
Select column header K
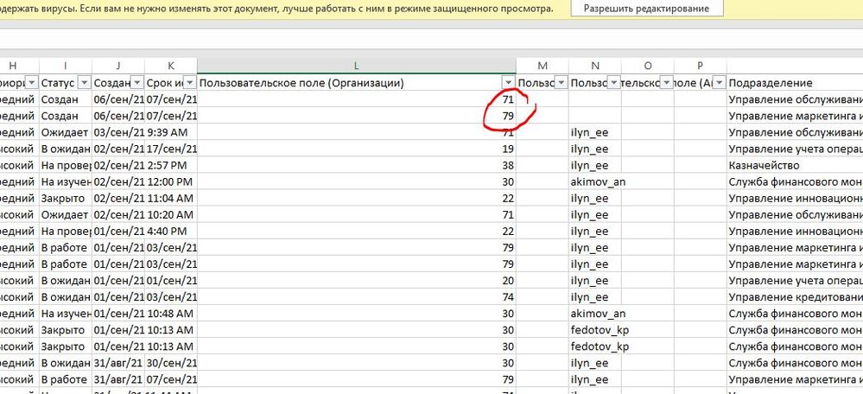click(x=171, y=66)
